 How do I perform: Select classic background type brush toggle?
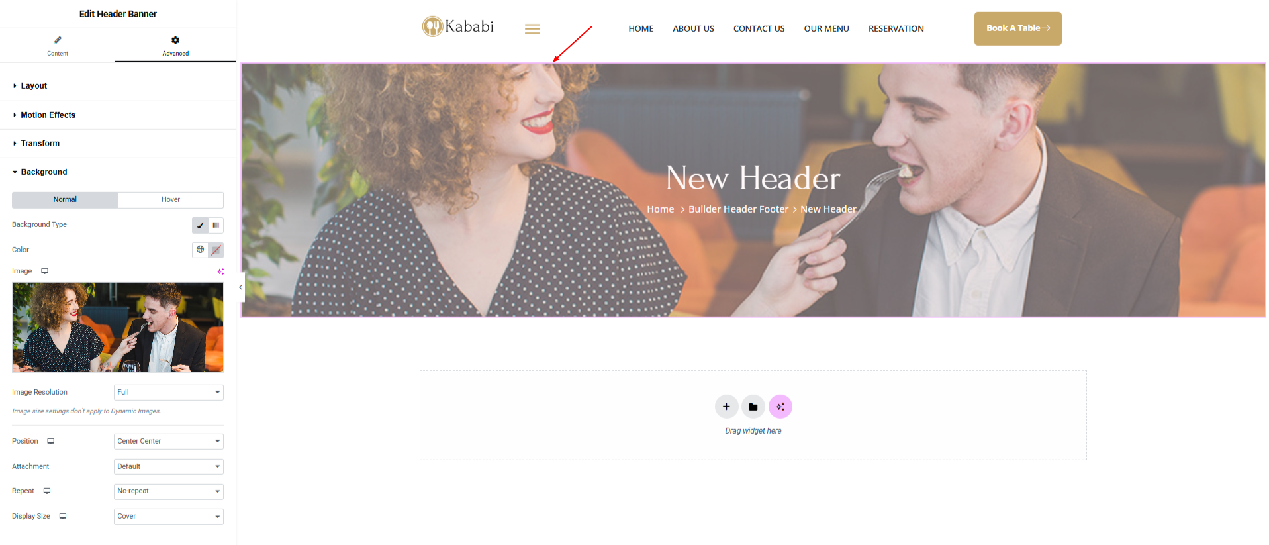click(x=200, y=225)
